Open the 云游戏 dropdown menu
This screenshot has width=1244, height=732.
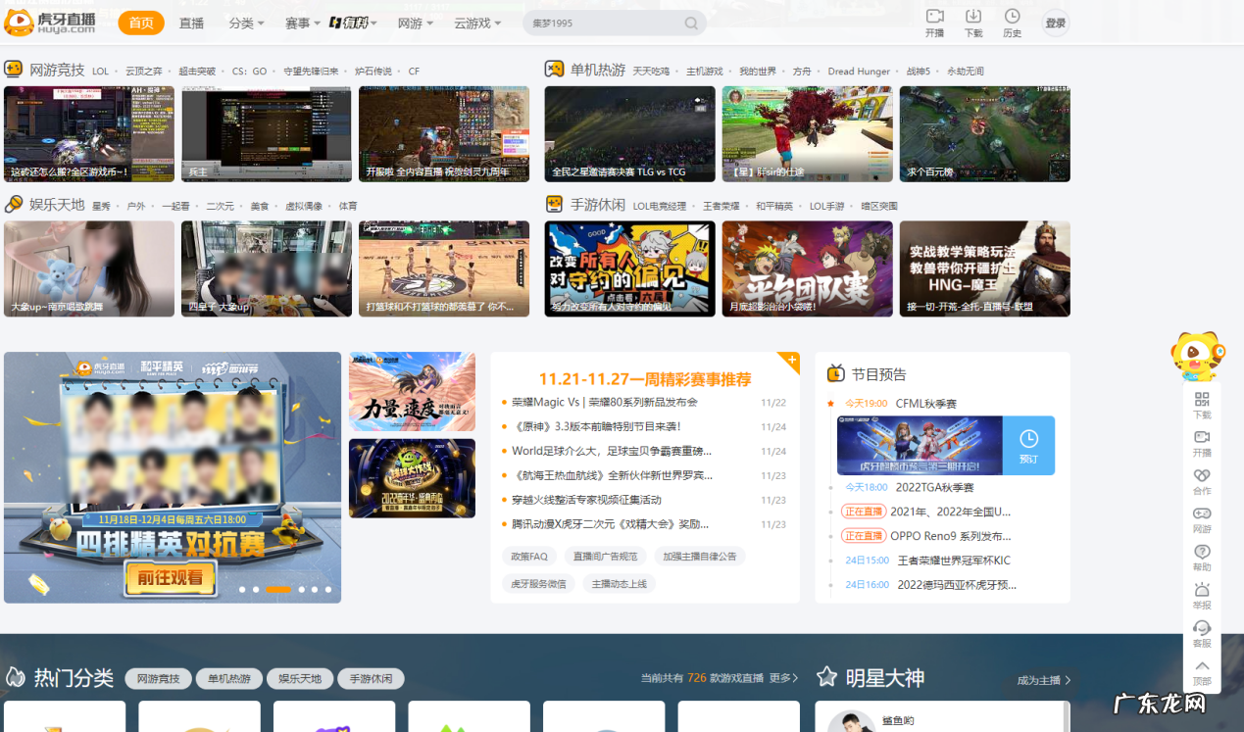pos(476,23)
